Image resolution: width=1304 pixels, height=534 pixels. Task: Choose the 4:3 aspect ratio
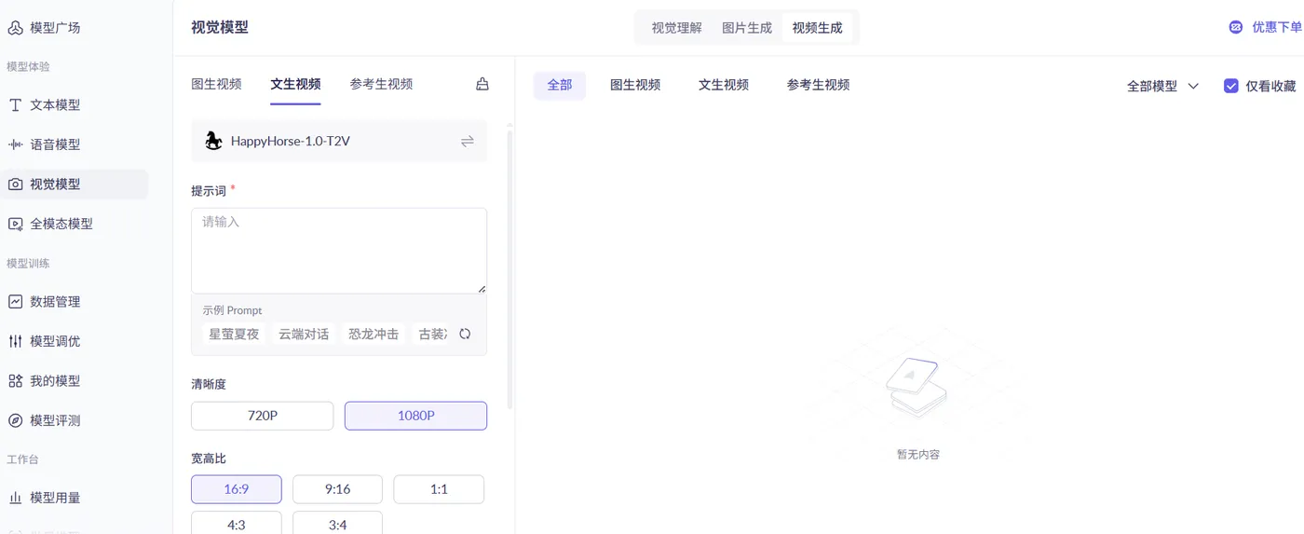click(237, 523)
